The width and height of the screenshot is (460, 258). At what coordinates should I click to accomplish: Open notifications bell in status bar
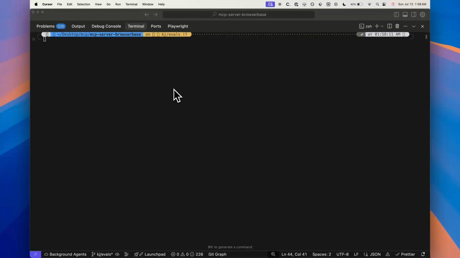click(x=423, y=254)
